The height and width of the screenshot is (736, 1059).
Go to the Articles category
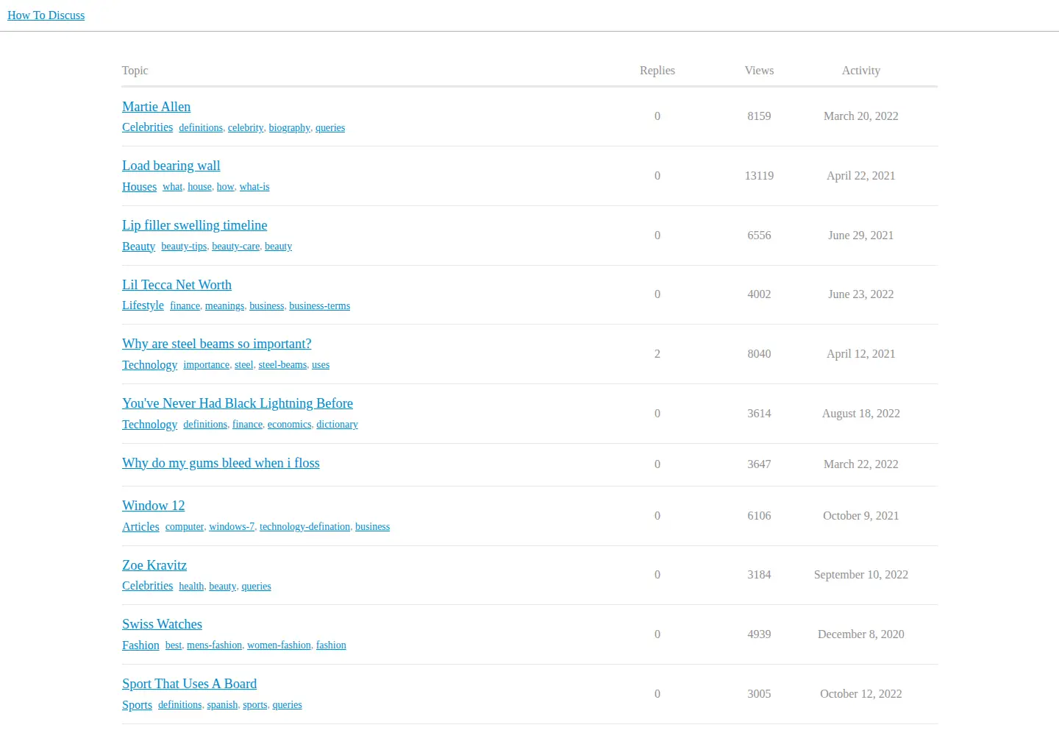coord(140,527)
